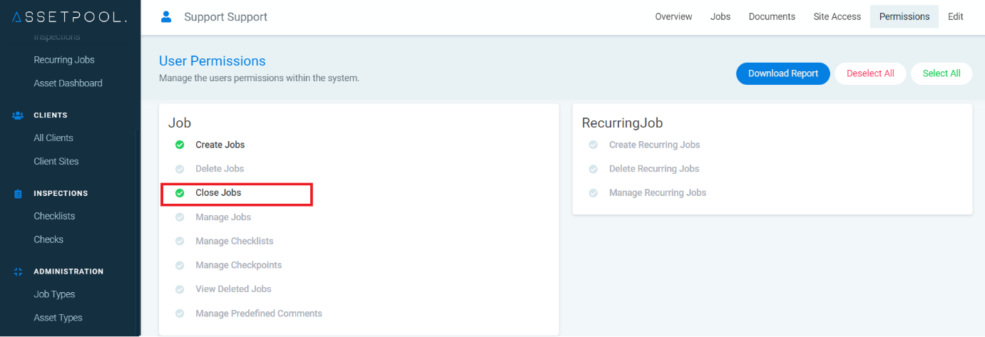Enable Delete Recurring Jobs permission
Screen dimensions: 985x337
(593, 169)
